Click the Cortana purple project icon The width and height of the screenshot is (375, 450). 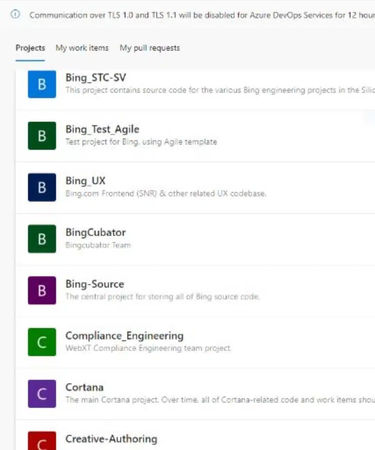pyautogui.click(x=42, y=393)
